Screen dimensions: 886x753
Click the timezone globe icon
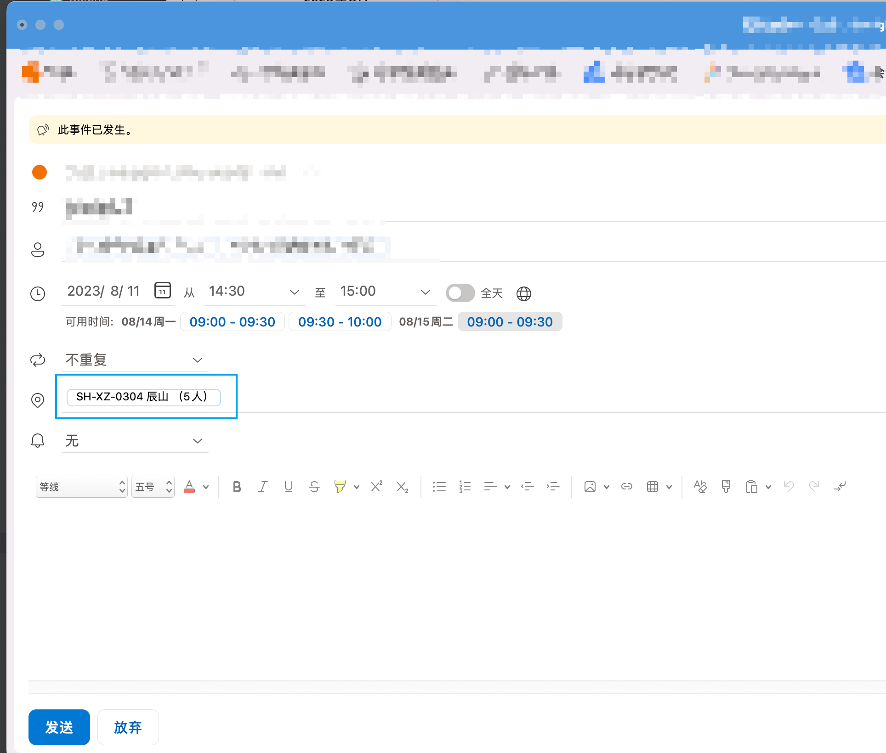pos(524,293)
